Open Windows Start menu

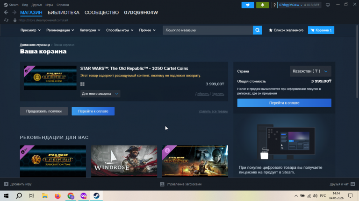click(6, 196)
